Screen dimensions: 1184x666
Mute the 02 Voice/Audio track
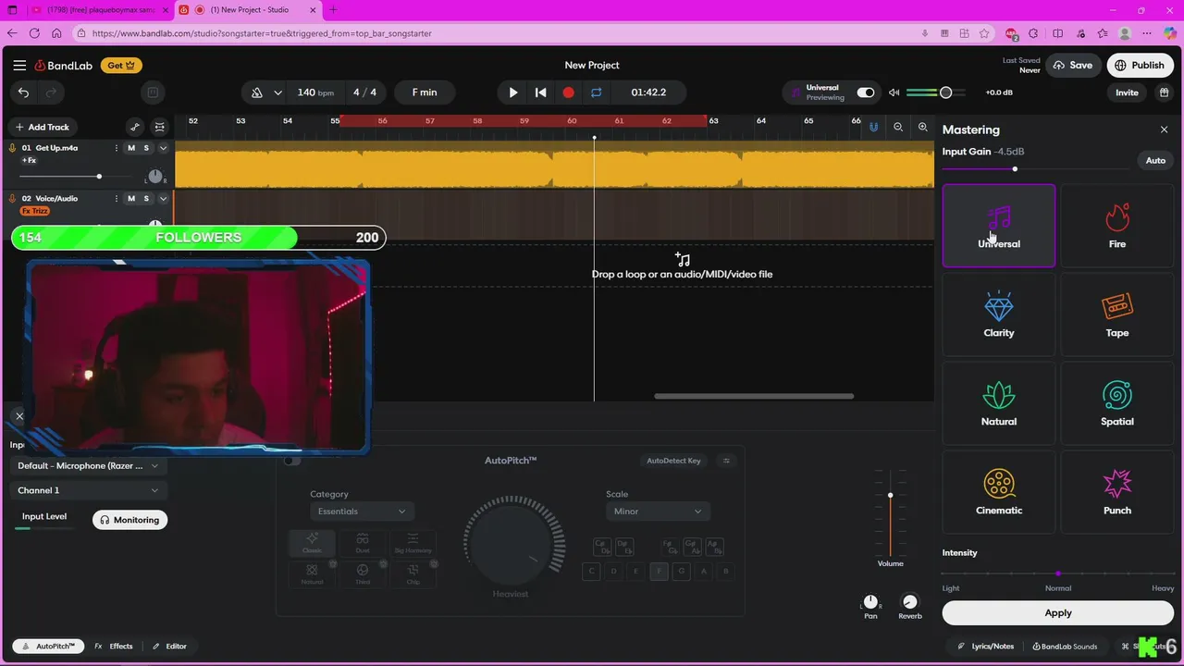coord(131,198)
